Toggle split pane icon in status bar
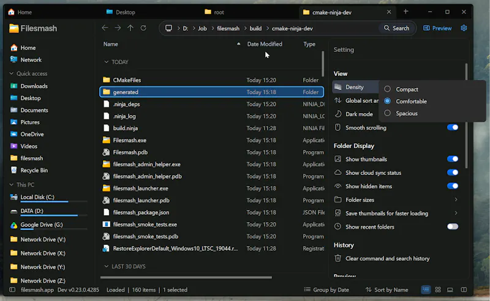This screenshot has height=301, width=490. pos(464,290)
